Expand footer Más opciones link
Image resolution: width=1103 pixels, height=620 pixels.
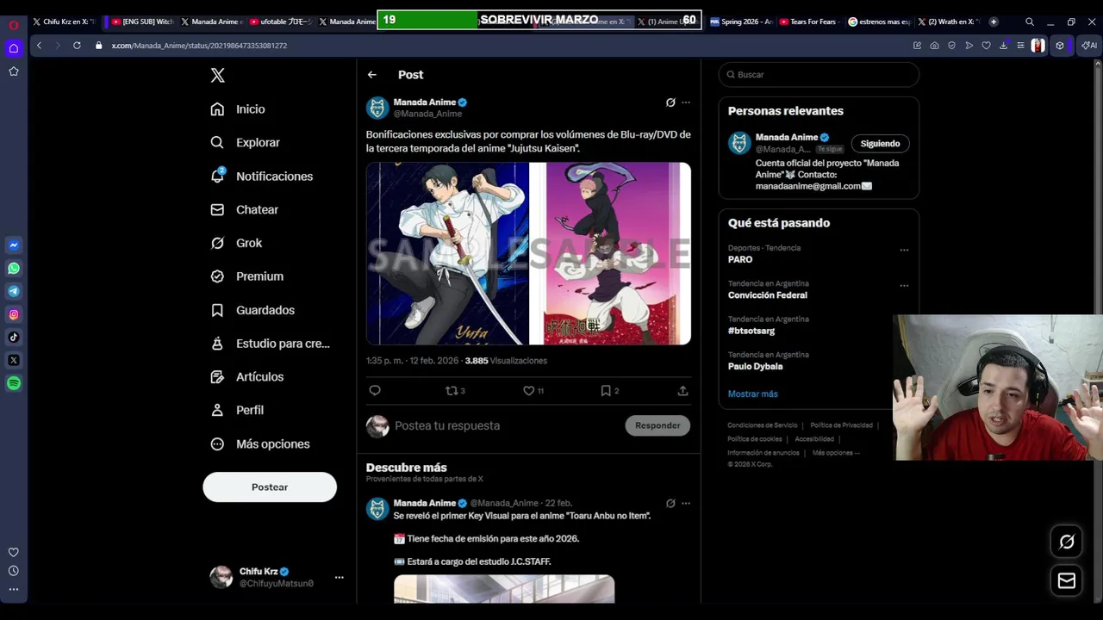click(836, 453)
